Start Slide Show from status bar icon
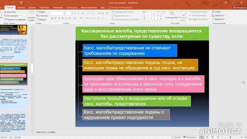Image resolution: width=247 pixels, height=139 pixels. click(x=218, y=137)
